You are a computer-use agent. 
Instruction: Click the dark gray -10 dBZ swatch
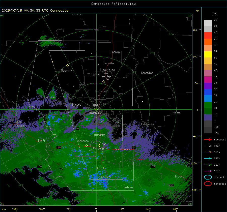(x=208, y=130)
